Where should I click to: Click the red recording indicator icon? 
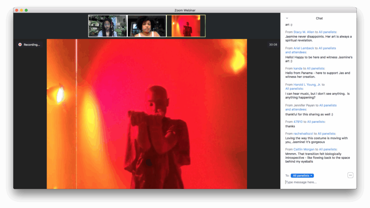20,45
